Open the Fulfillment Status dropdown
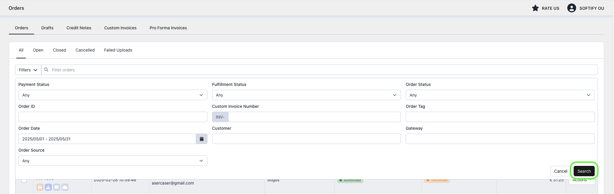Viewport: 614px width, 194px height. click(306, 95)
